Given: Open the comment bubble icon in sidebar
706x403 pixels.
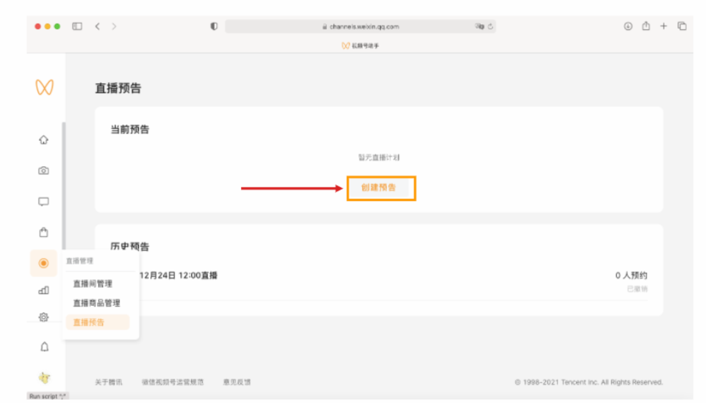Looking at the screenshot, I should point(43,202).
